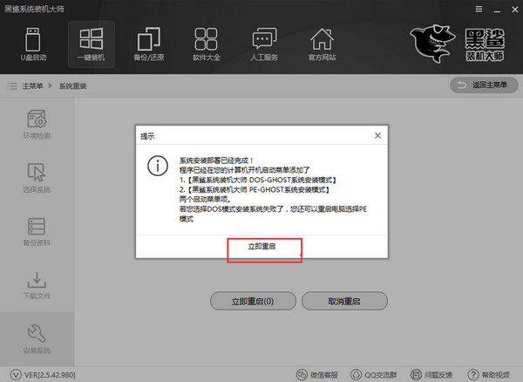523x382 pixels.
Task: Click the shark mascot logo
Action: pyautogui.click(x=431, y=44)
